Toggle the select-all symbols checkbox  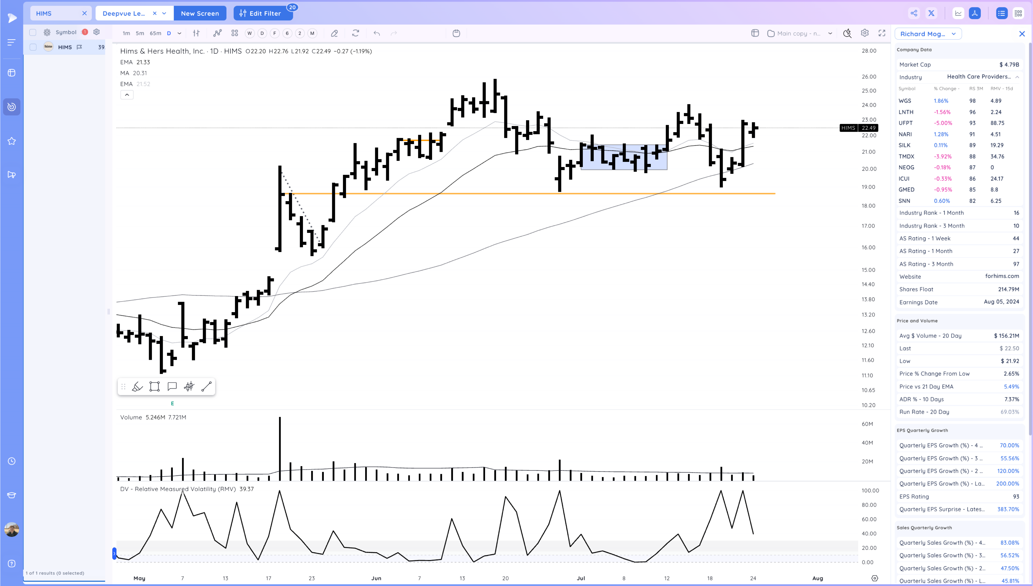coord(33,32)
